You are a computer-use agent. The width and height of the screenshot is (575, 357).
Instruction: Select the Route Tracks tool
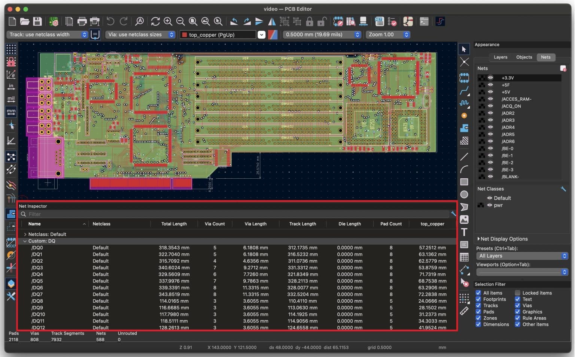(x=464, y=90)
